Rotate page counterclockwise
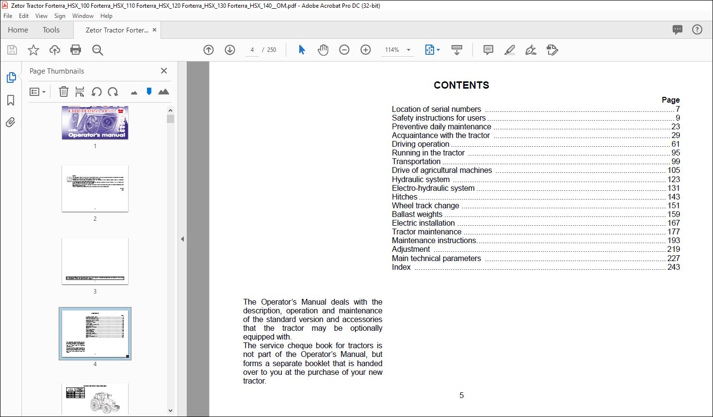The width and height of the screenshot is (713, 417). [97, 92]
